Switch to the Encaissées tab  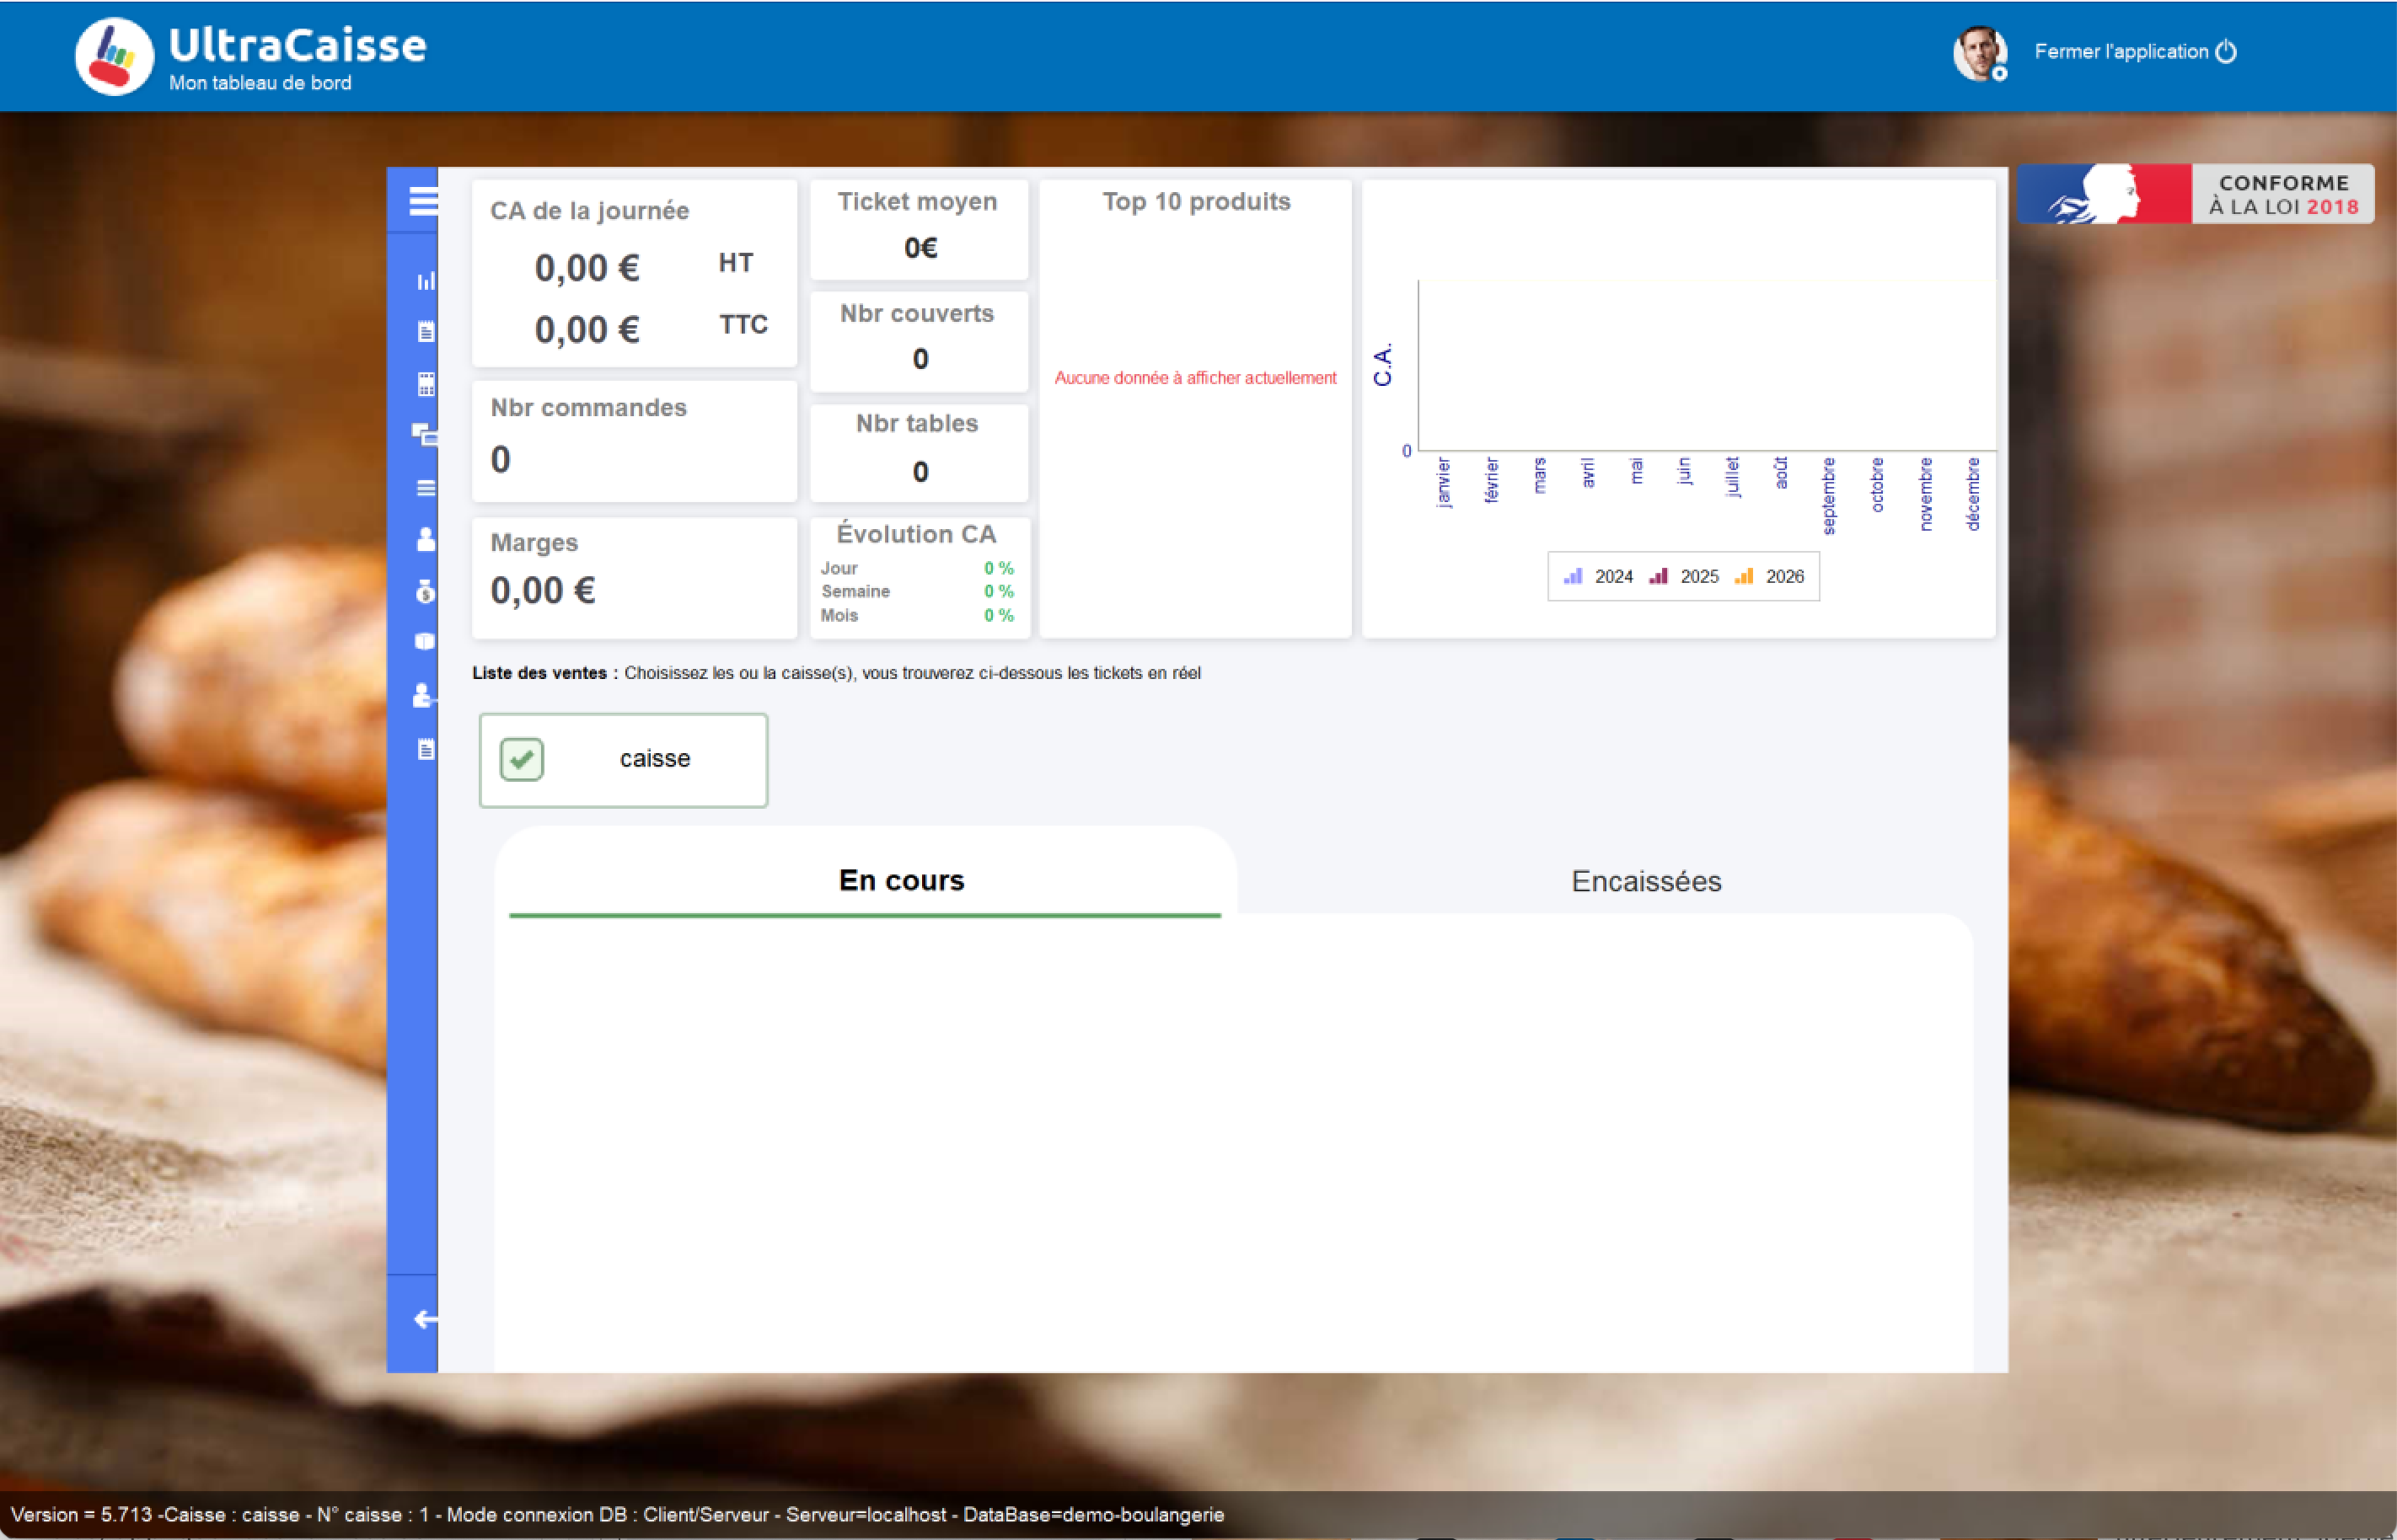click(x=1646, y=881)
